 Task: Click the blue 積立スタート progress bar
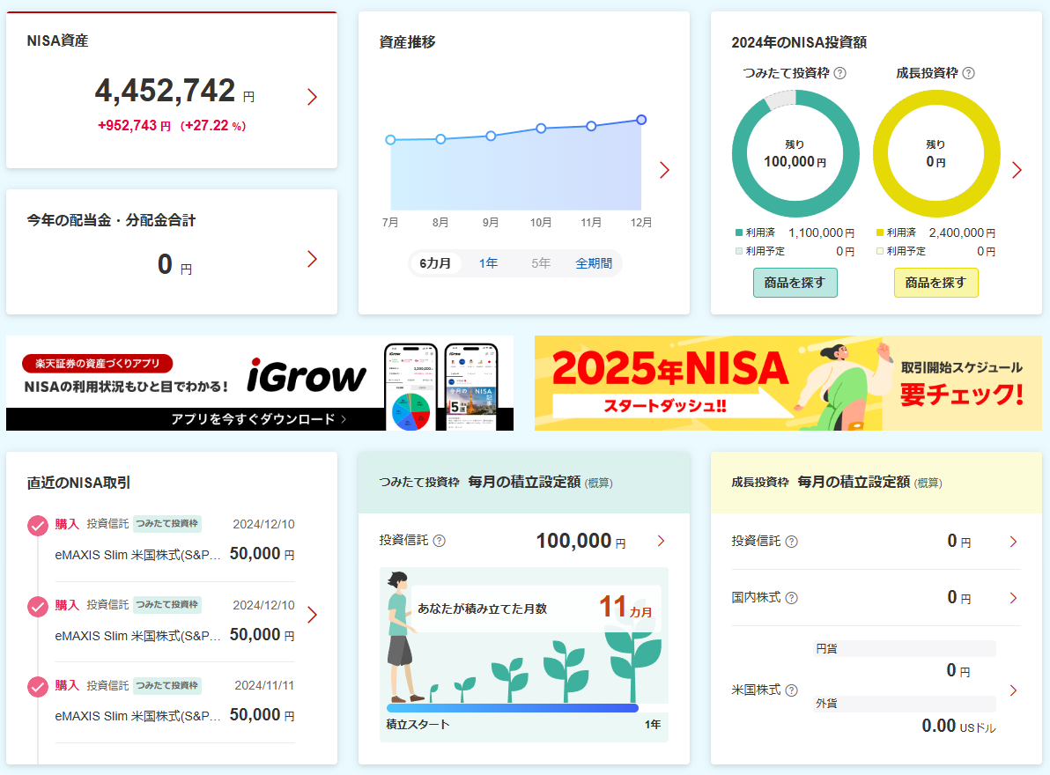(x=513, y=707)
